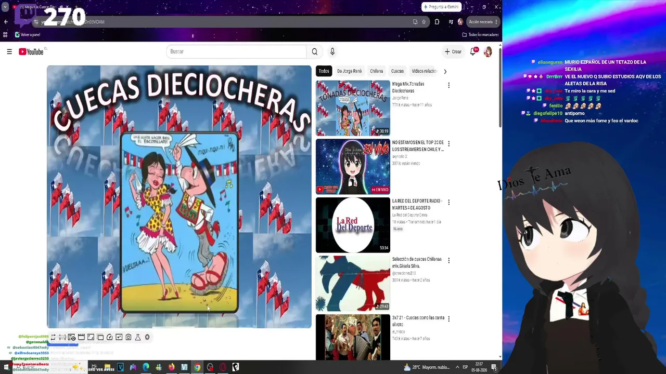Viewport: 666px width, 374px height.
Task: Open YouTube notifications bell
Action: 473,51
